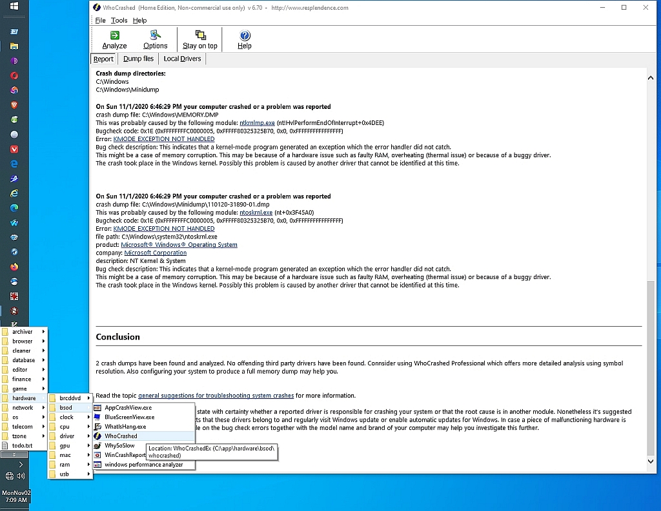
Task: Expand the network folder submenu
Action: [24, 408]
